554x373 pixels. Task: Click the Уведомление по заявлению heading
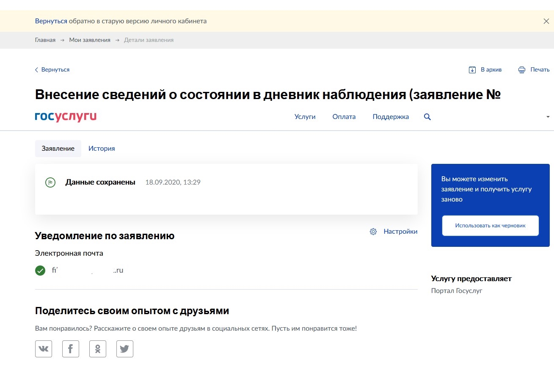pyautogui.click(x=105, y=236)
